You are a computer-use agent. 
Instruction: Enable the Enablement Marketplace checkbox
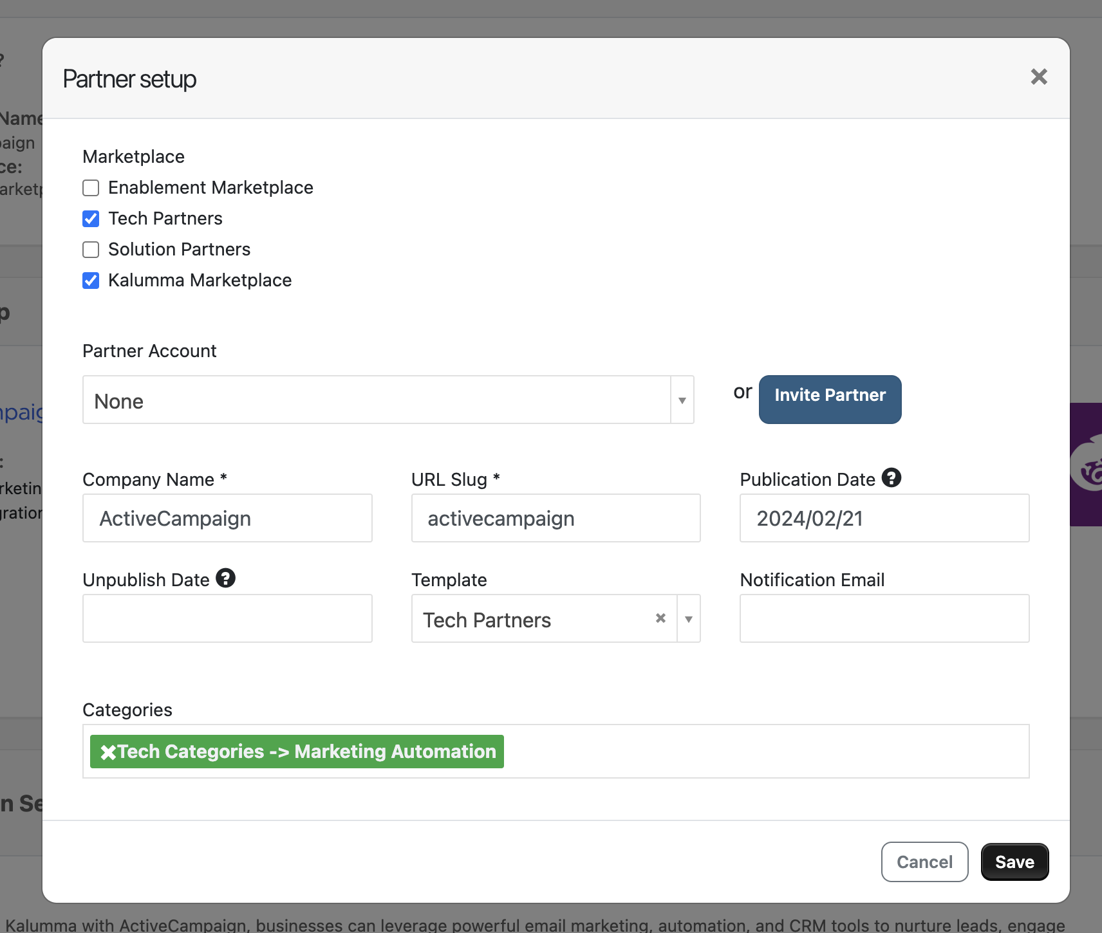click(91, 188)
